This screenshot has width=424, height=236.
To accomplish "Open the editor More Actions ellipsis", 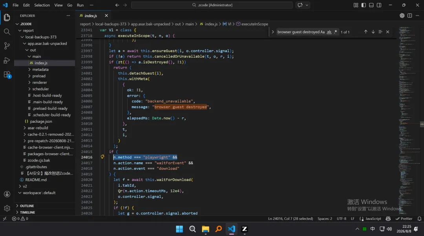I will click(x=417, y=16).
